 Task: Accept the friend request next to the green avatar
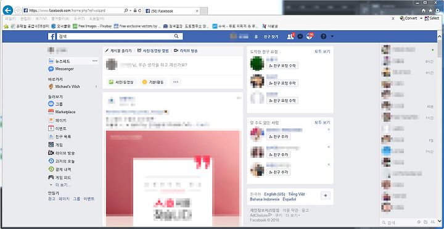[x=282, y=66]
